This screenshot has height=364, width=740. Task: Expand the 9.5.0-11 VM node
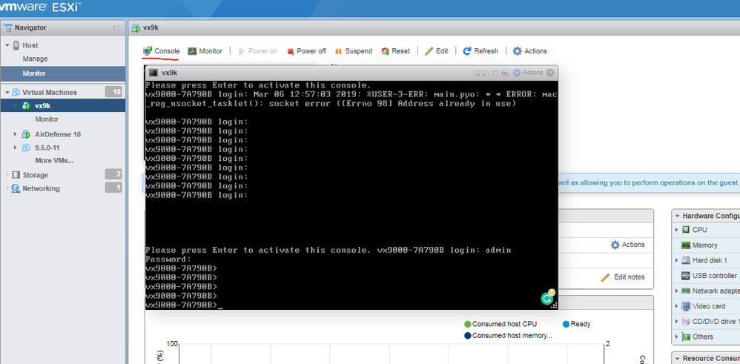point(16,148)
